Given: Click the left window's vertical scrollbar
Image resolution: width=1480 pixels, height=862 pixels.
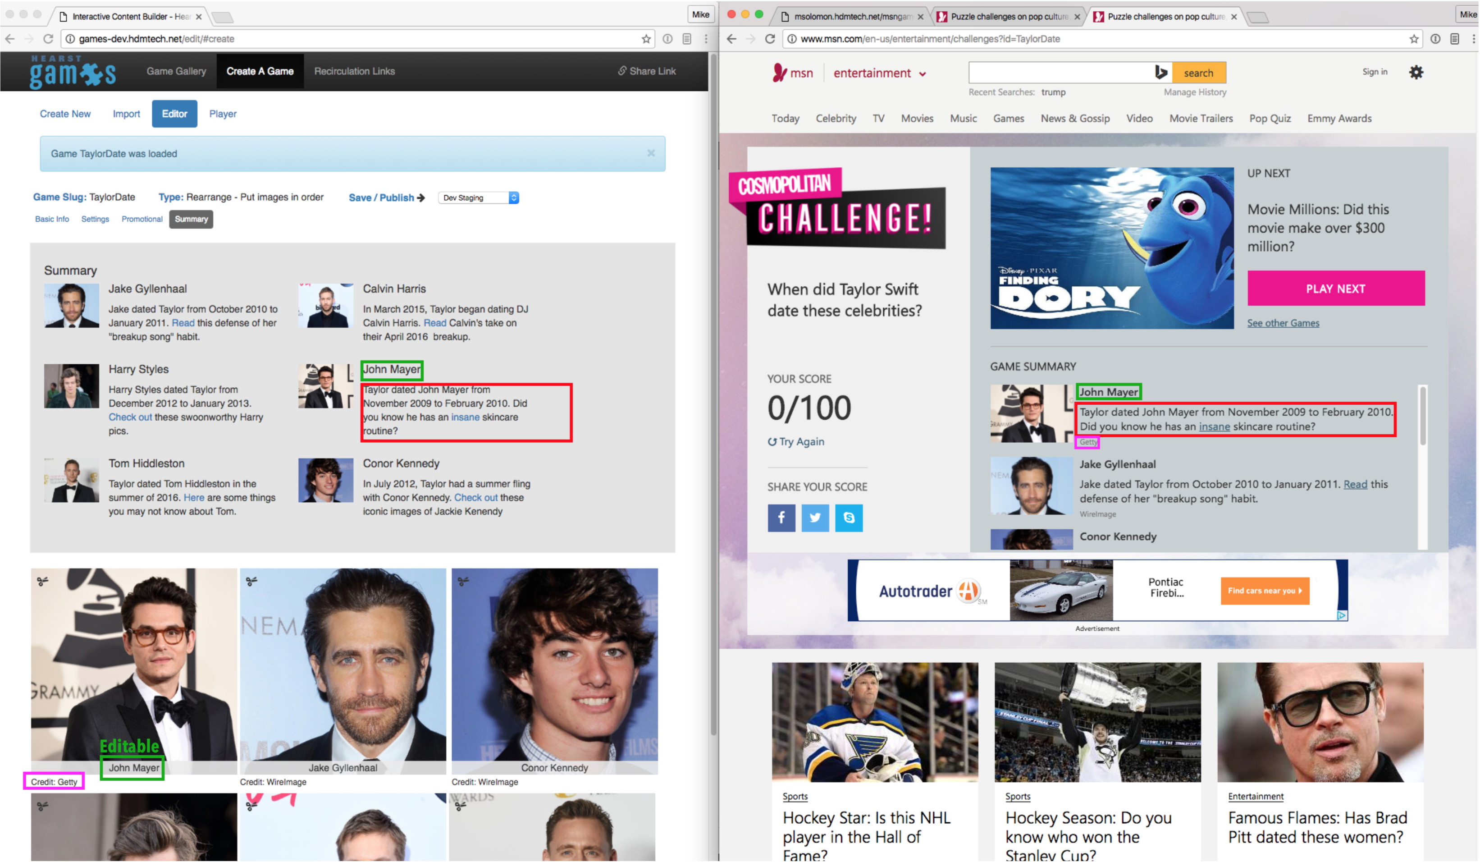Looking at the screenshot, I should coord(713,394).
